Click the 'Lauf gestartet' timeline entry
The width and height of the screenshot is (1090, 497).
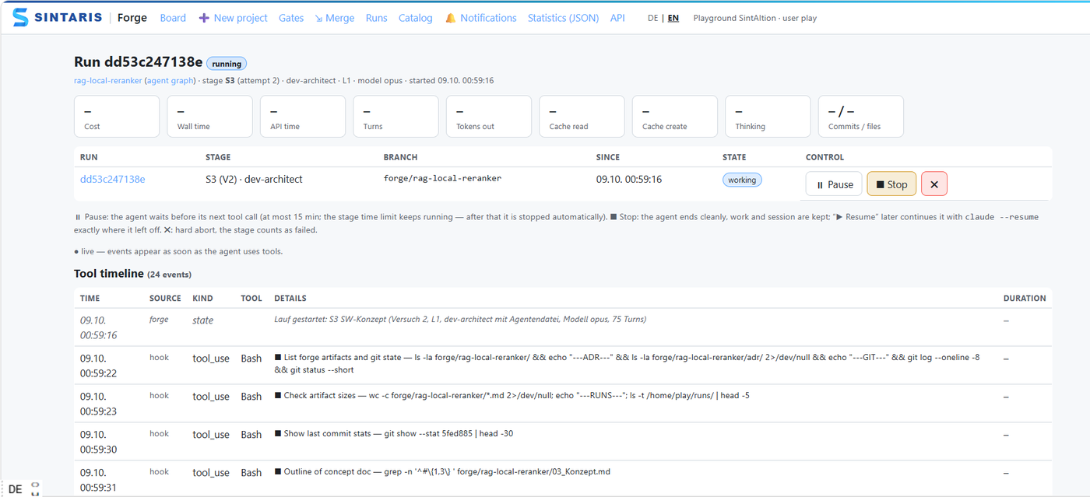(x=563, y=327)
